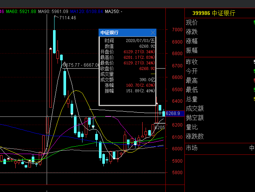Select the 最高 row in quote panel
Viewport: 255px width, 192px height.
coord(192,80)
